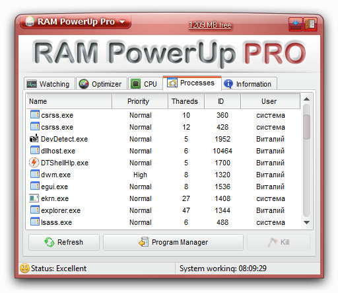Switch to the CPU tab
338x293 pixels.
pos(145,84)
